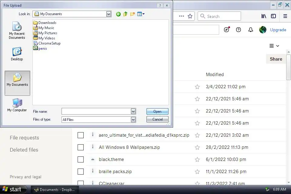Open All Windows 8 Wallpapers.zip

129,147
